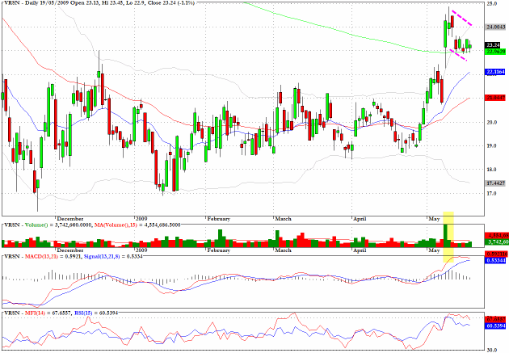Click the '17.0' price axis label
Screen dimensions: 509x353
(492, 194)
